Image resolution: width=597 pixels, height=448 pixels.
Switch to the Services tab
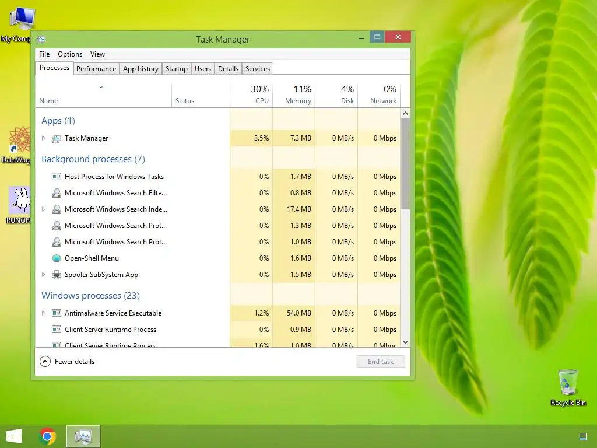coord(257,69)
